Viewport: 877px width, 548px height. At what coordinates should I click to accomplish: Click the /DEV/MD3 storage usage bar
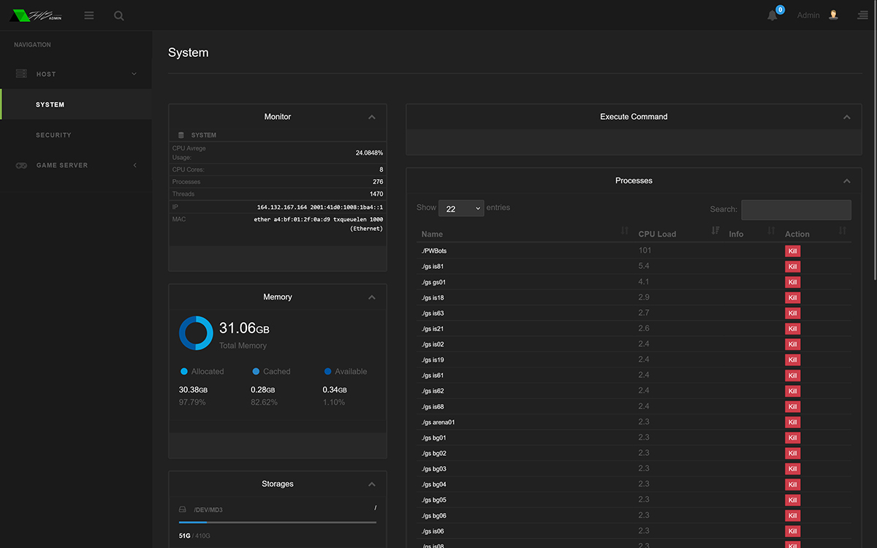click(278, 522)
